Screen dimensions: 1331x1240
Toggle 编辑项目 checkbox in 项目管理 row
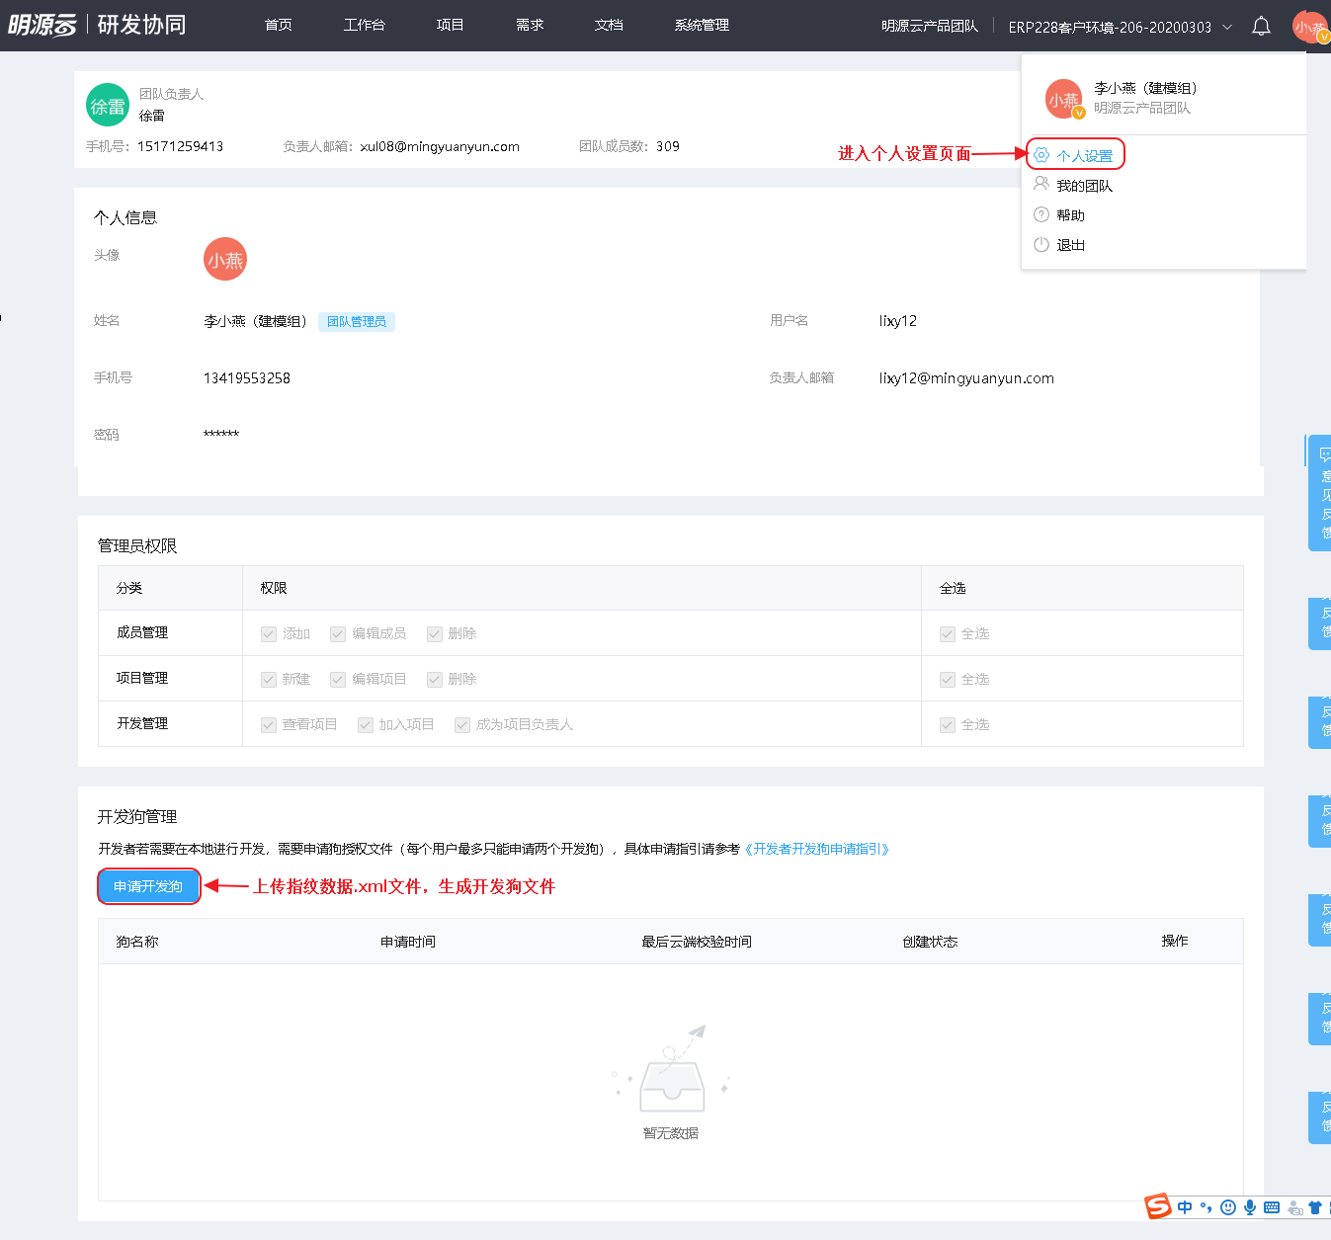coord(338,680)
